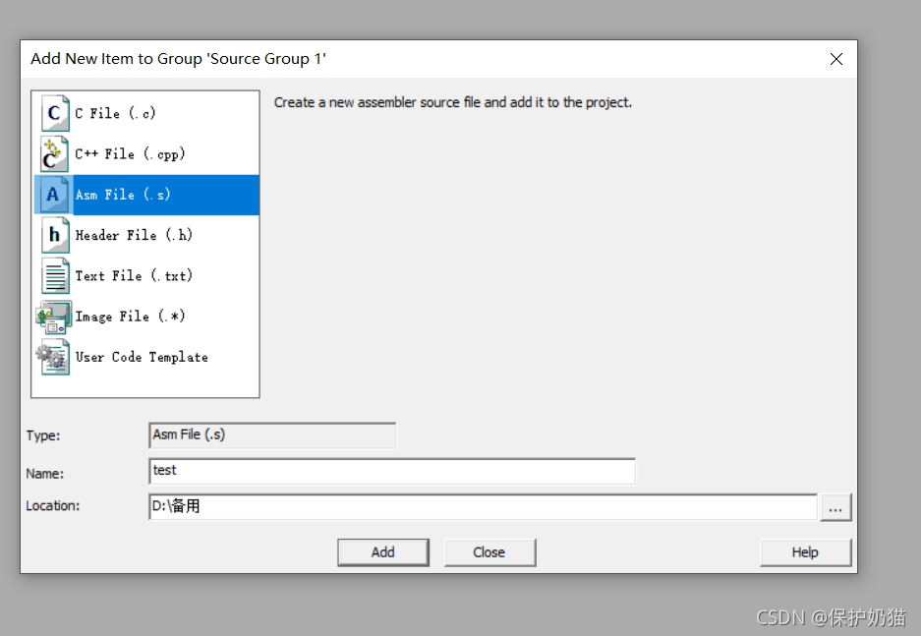Close the dialog with the X button

pos(835,59)
